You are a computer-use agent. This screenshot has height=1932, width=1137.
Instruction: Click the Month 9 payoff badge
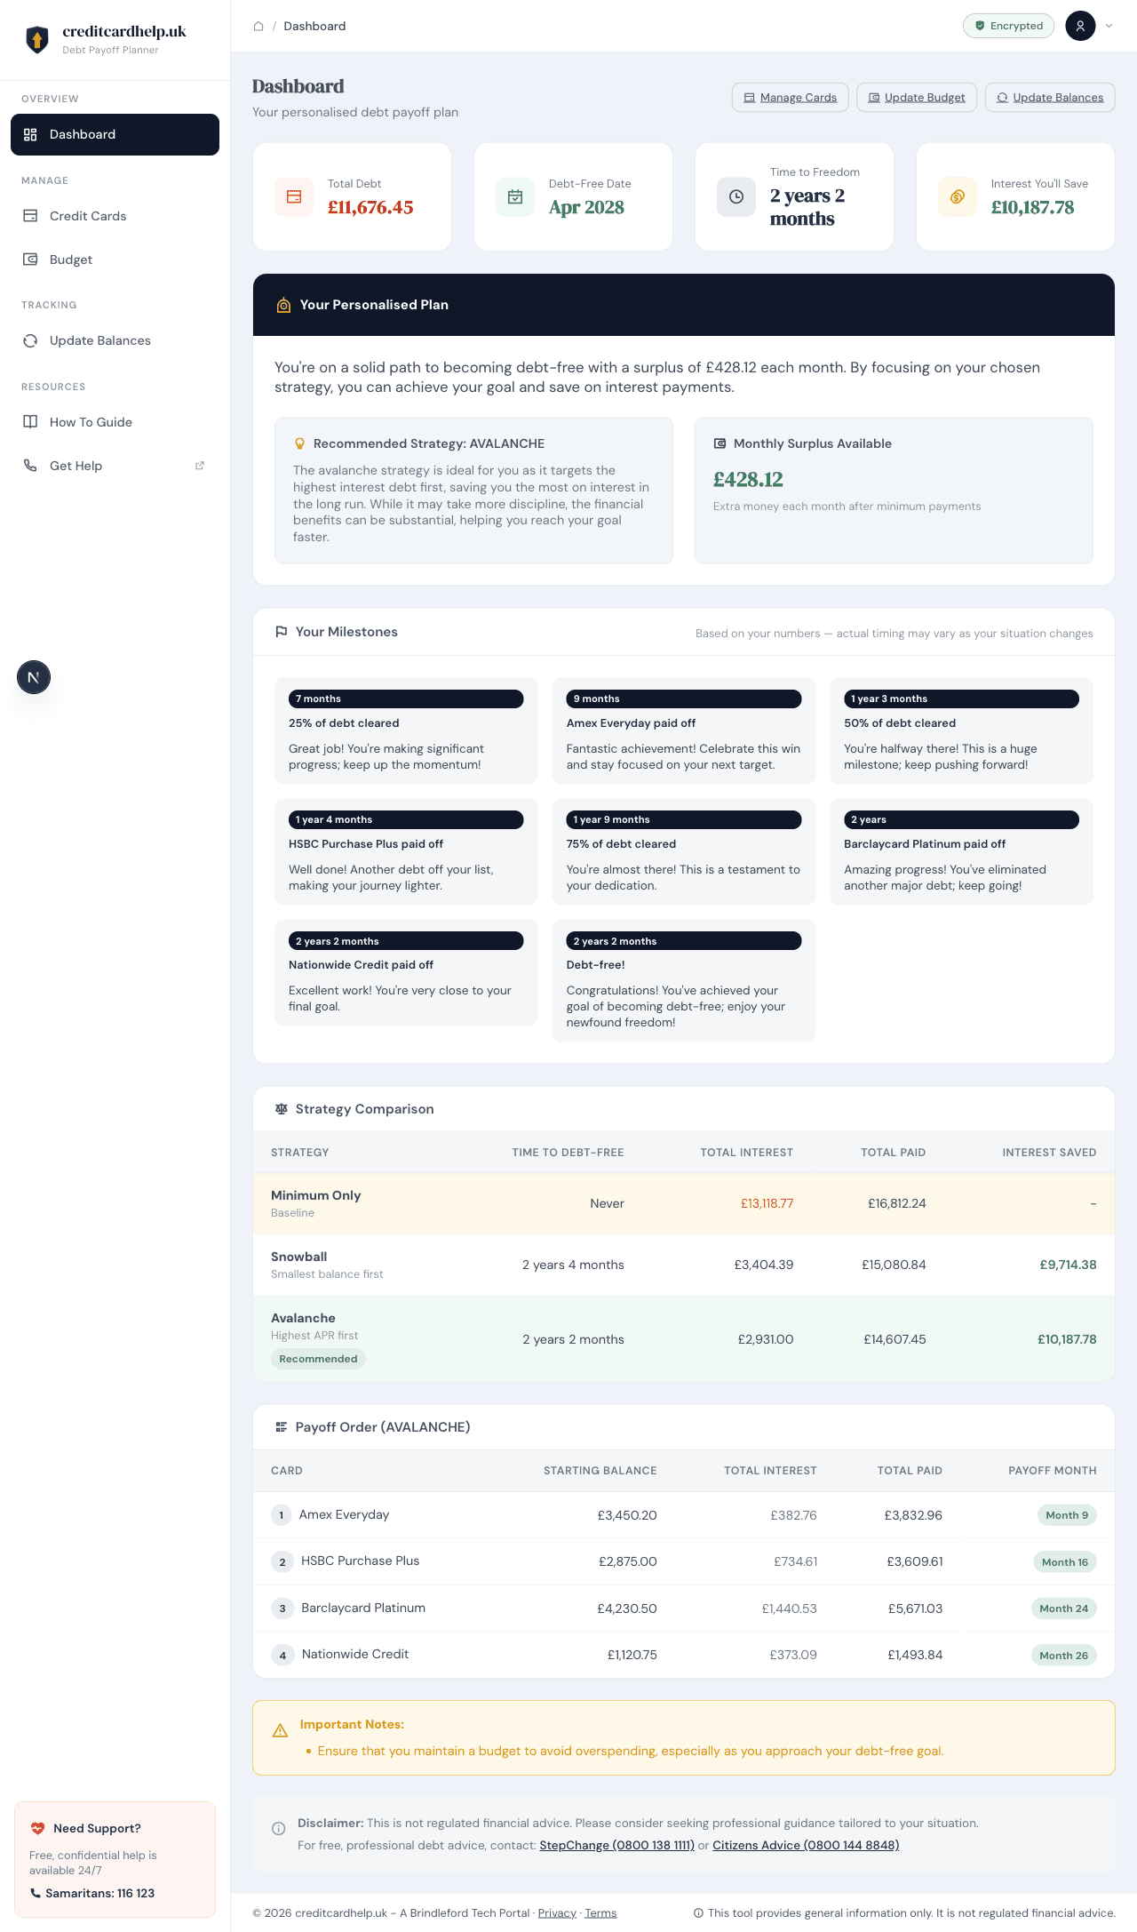coord(1067,1515)
